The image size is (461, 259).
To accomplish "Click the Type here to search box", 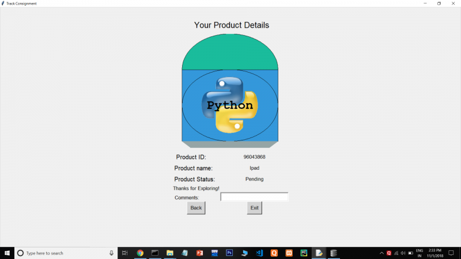I will (x=66, y=253).
